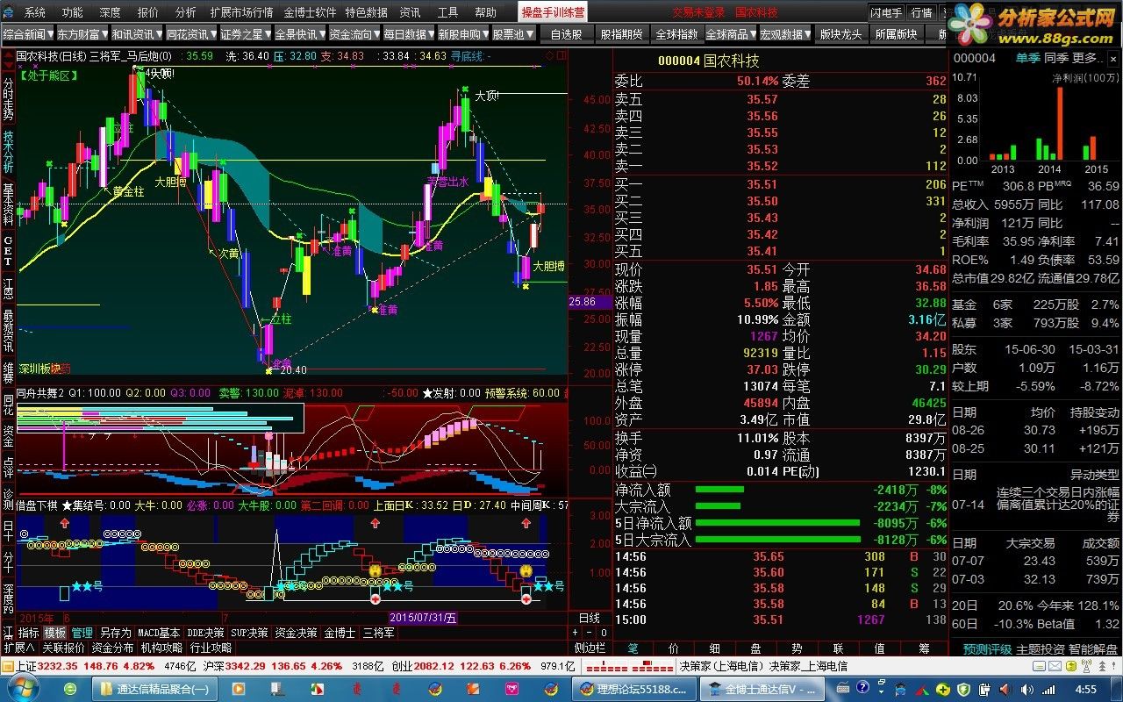Image resolution: width=1123 pixels, height=702 pixels.
Task: Select the 指标 tab below chart
Action: tap(29, 632)
